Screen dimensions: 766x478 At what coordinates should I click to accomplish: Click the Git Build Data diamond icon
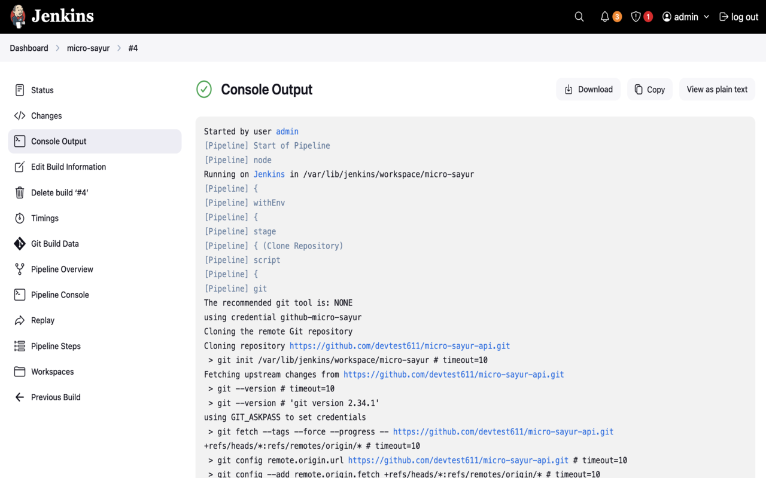tap(20, 244)
